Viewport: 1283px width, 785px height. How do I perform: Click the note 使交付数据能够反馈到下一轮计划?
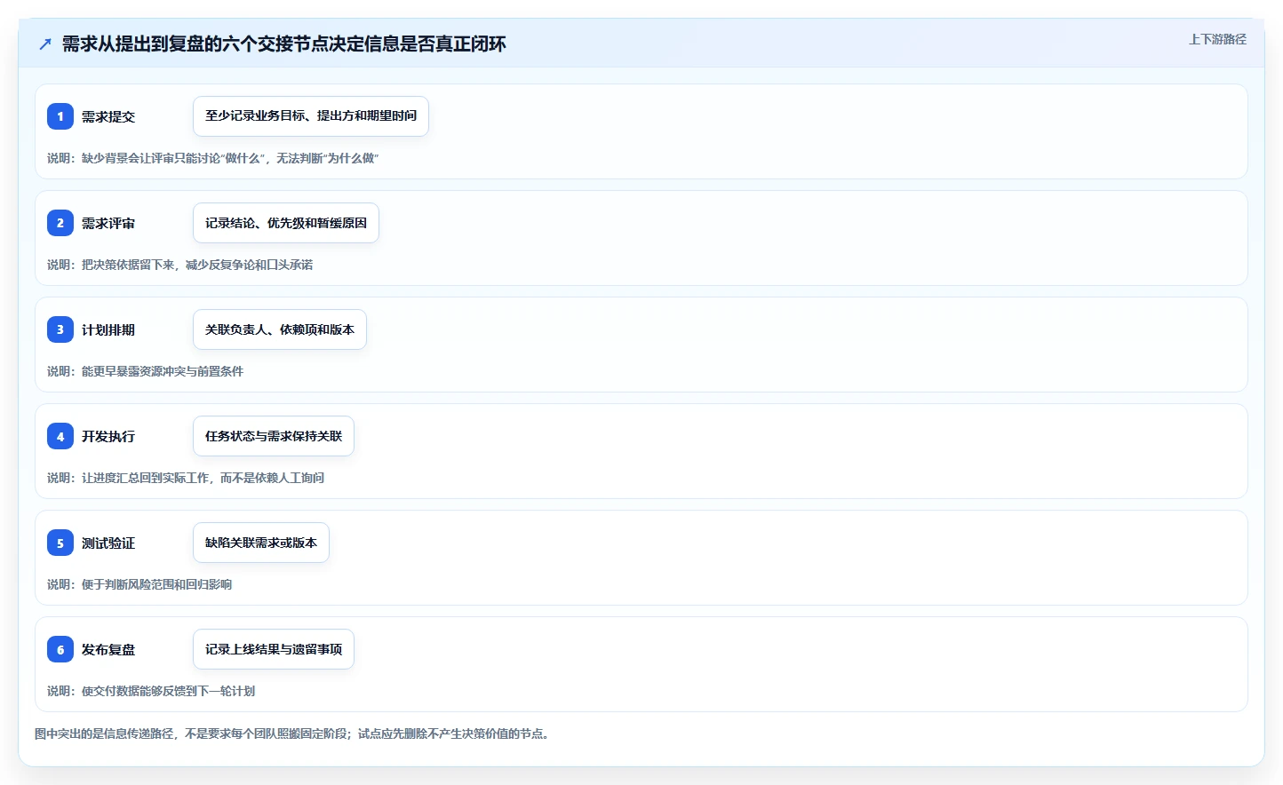click(x=151, y=691)
